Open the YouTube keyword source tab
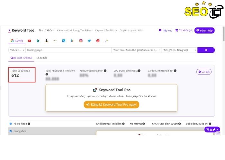 30,41
